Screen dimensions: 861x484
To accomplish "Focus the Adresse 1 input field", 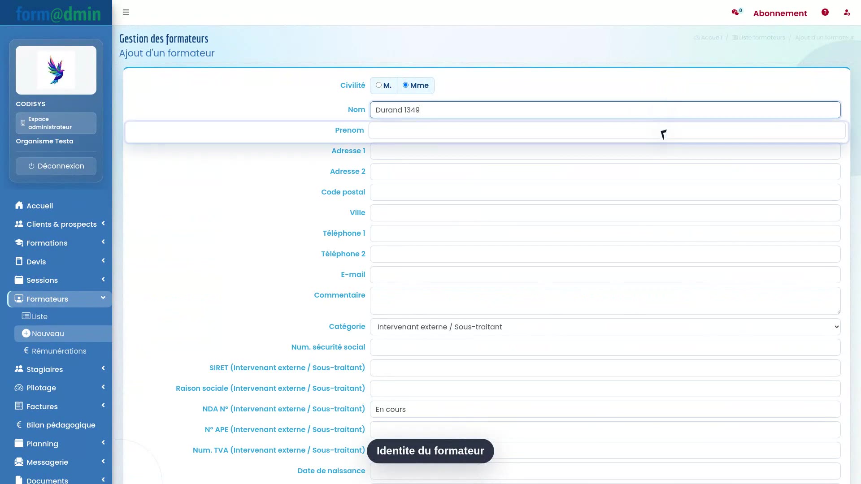I will [605, 151].
